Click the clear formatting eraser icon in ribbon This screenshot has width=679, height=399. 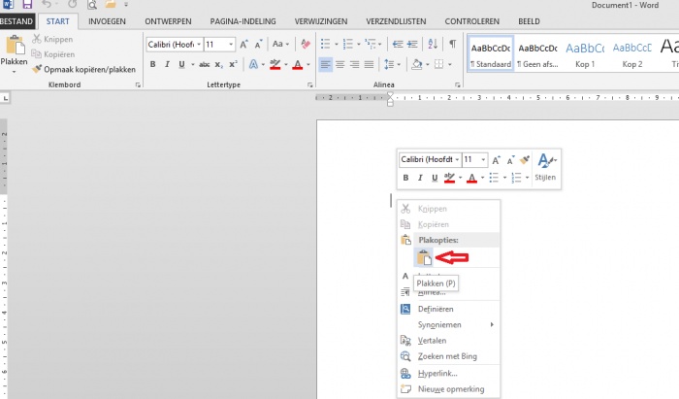click(306, 45)
